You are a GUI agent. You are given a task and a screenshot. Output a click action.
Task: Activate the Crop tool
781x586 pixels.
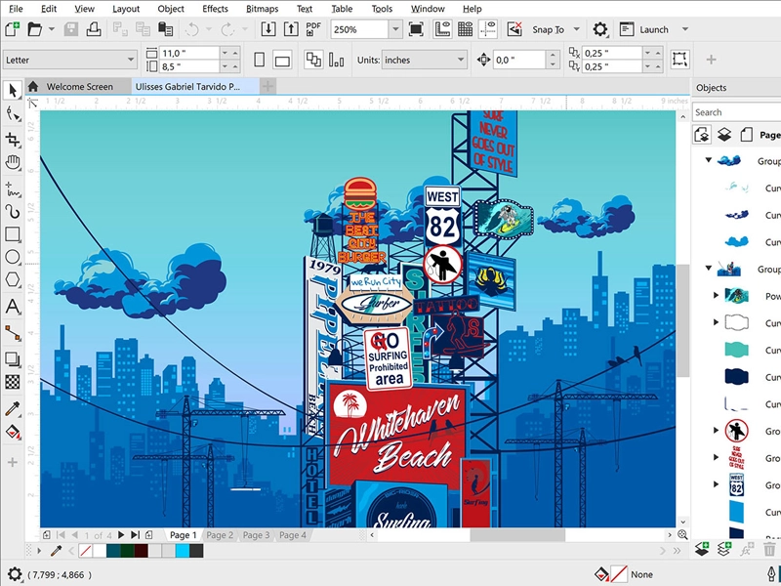tap(13, 139)
